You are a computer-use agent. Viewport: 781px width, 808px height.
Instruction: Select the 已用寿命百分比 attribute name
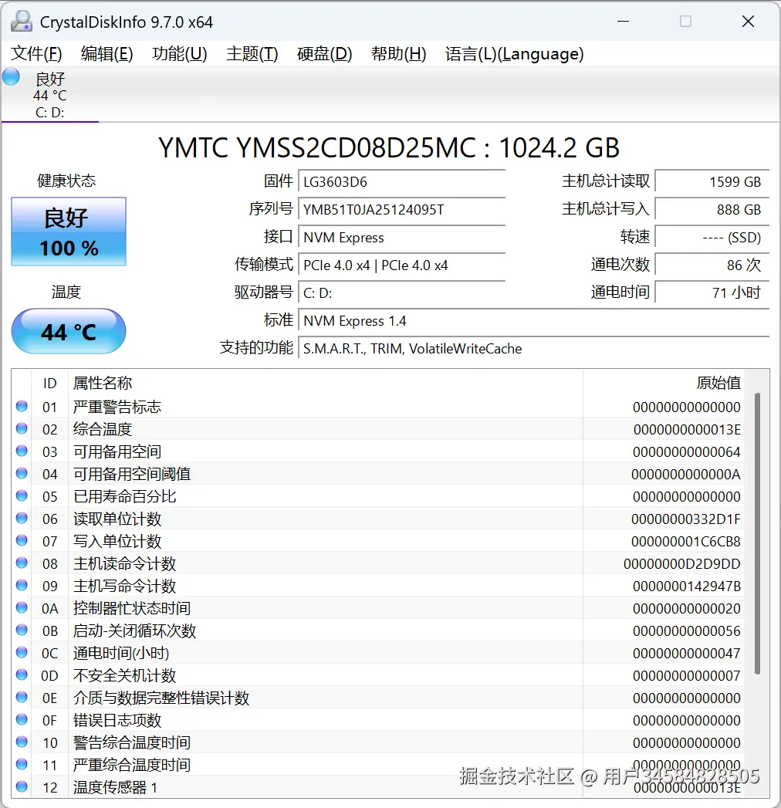click(x=125, y=497)
